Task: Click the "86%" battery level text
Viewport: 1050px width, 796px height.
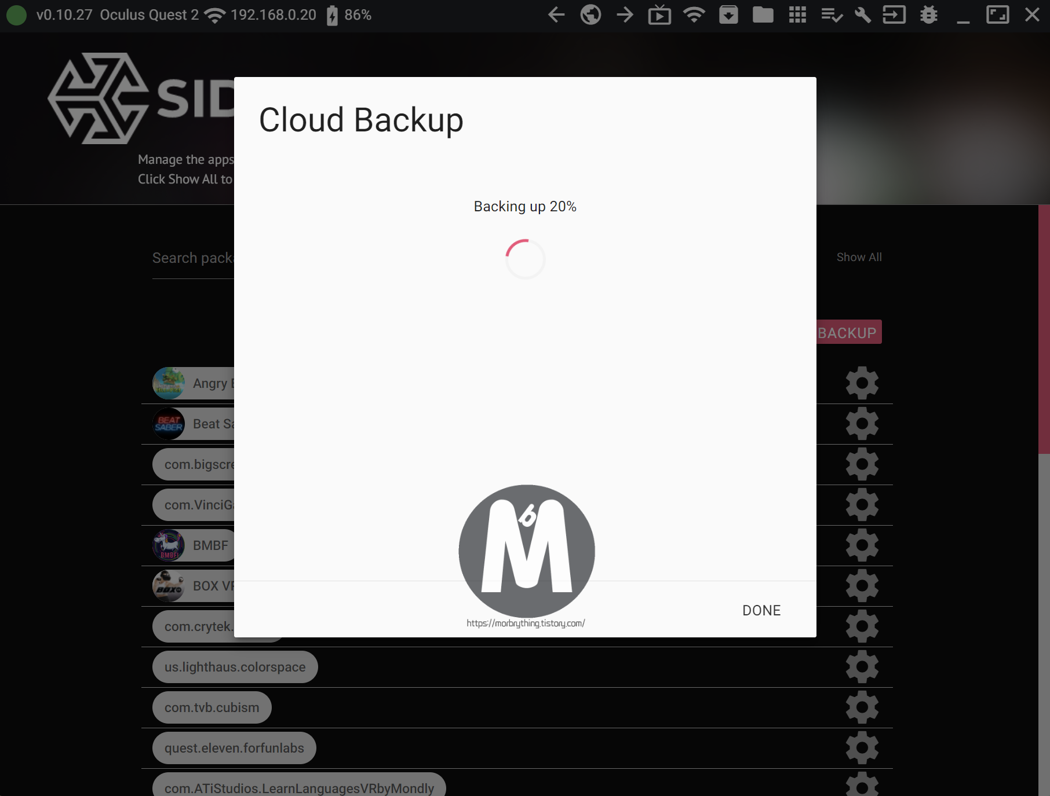Action: pyautogui.click(x=358, y=15)
